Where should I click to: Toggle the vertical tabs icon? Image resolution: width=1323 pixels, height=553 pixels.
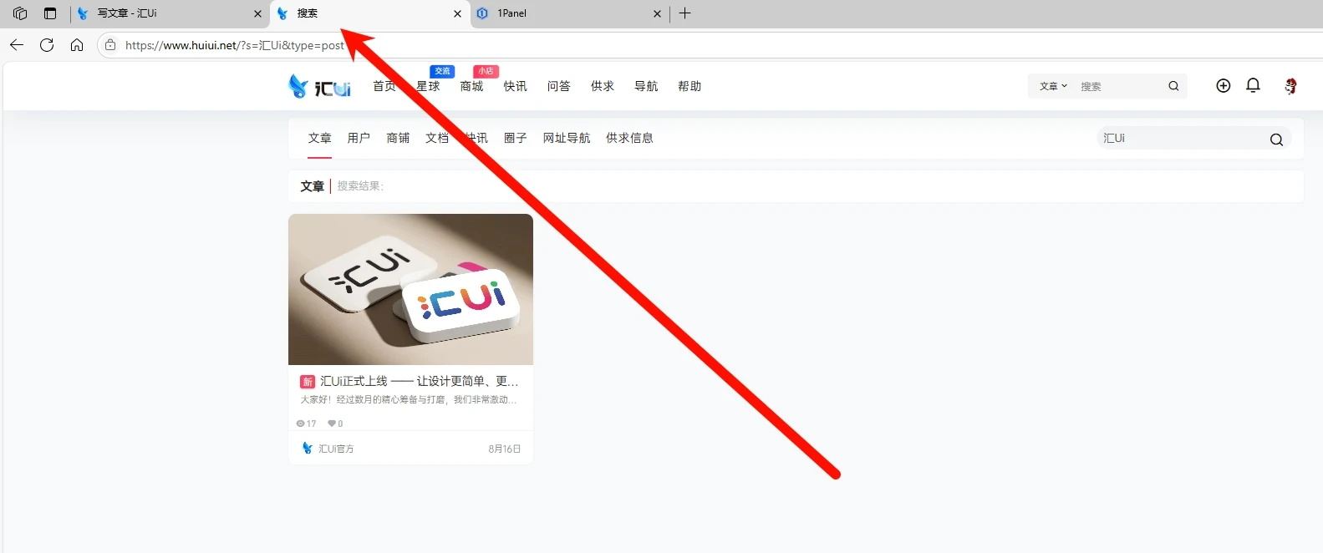(x=50, y=13)
